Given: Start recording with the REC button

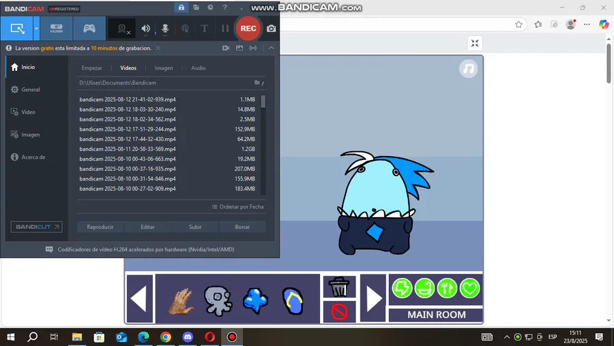Looking at the screenshot, I should pyautogui.click(x=248, y=29).
